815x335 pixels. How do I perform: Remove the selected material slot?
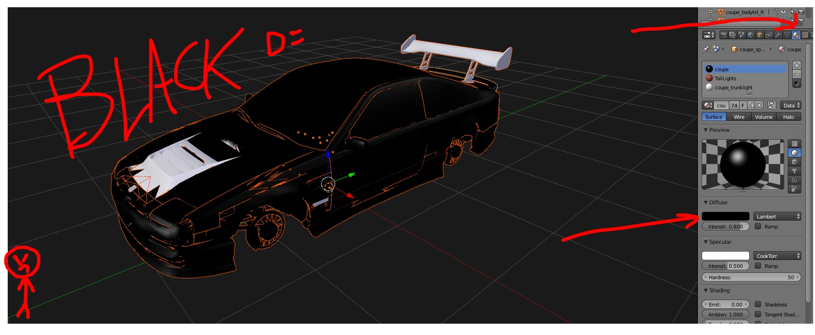pos(797,74)
